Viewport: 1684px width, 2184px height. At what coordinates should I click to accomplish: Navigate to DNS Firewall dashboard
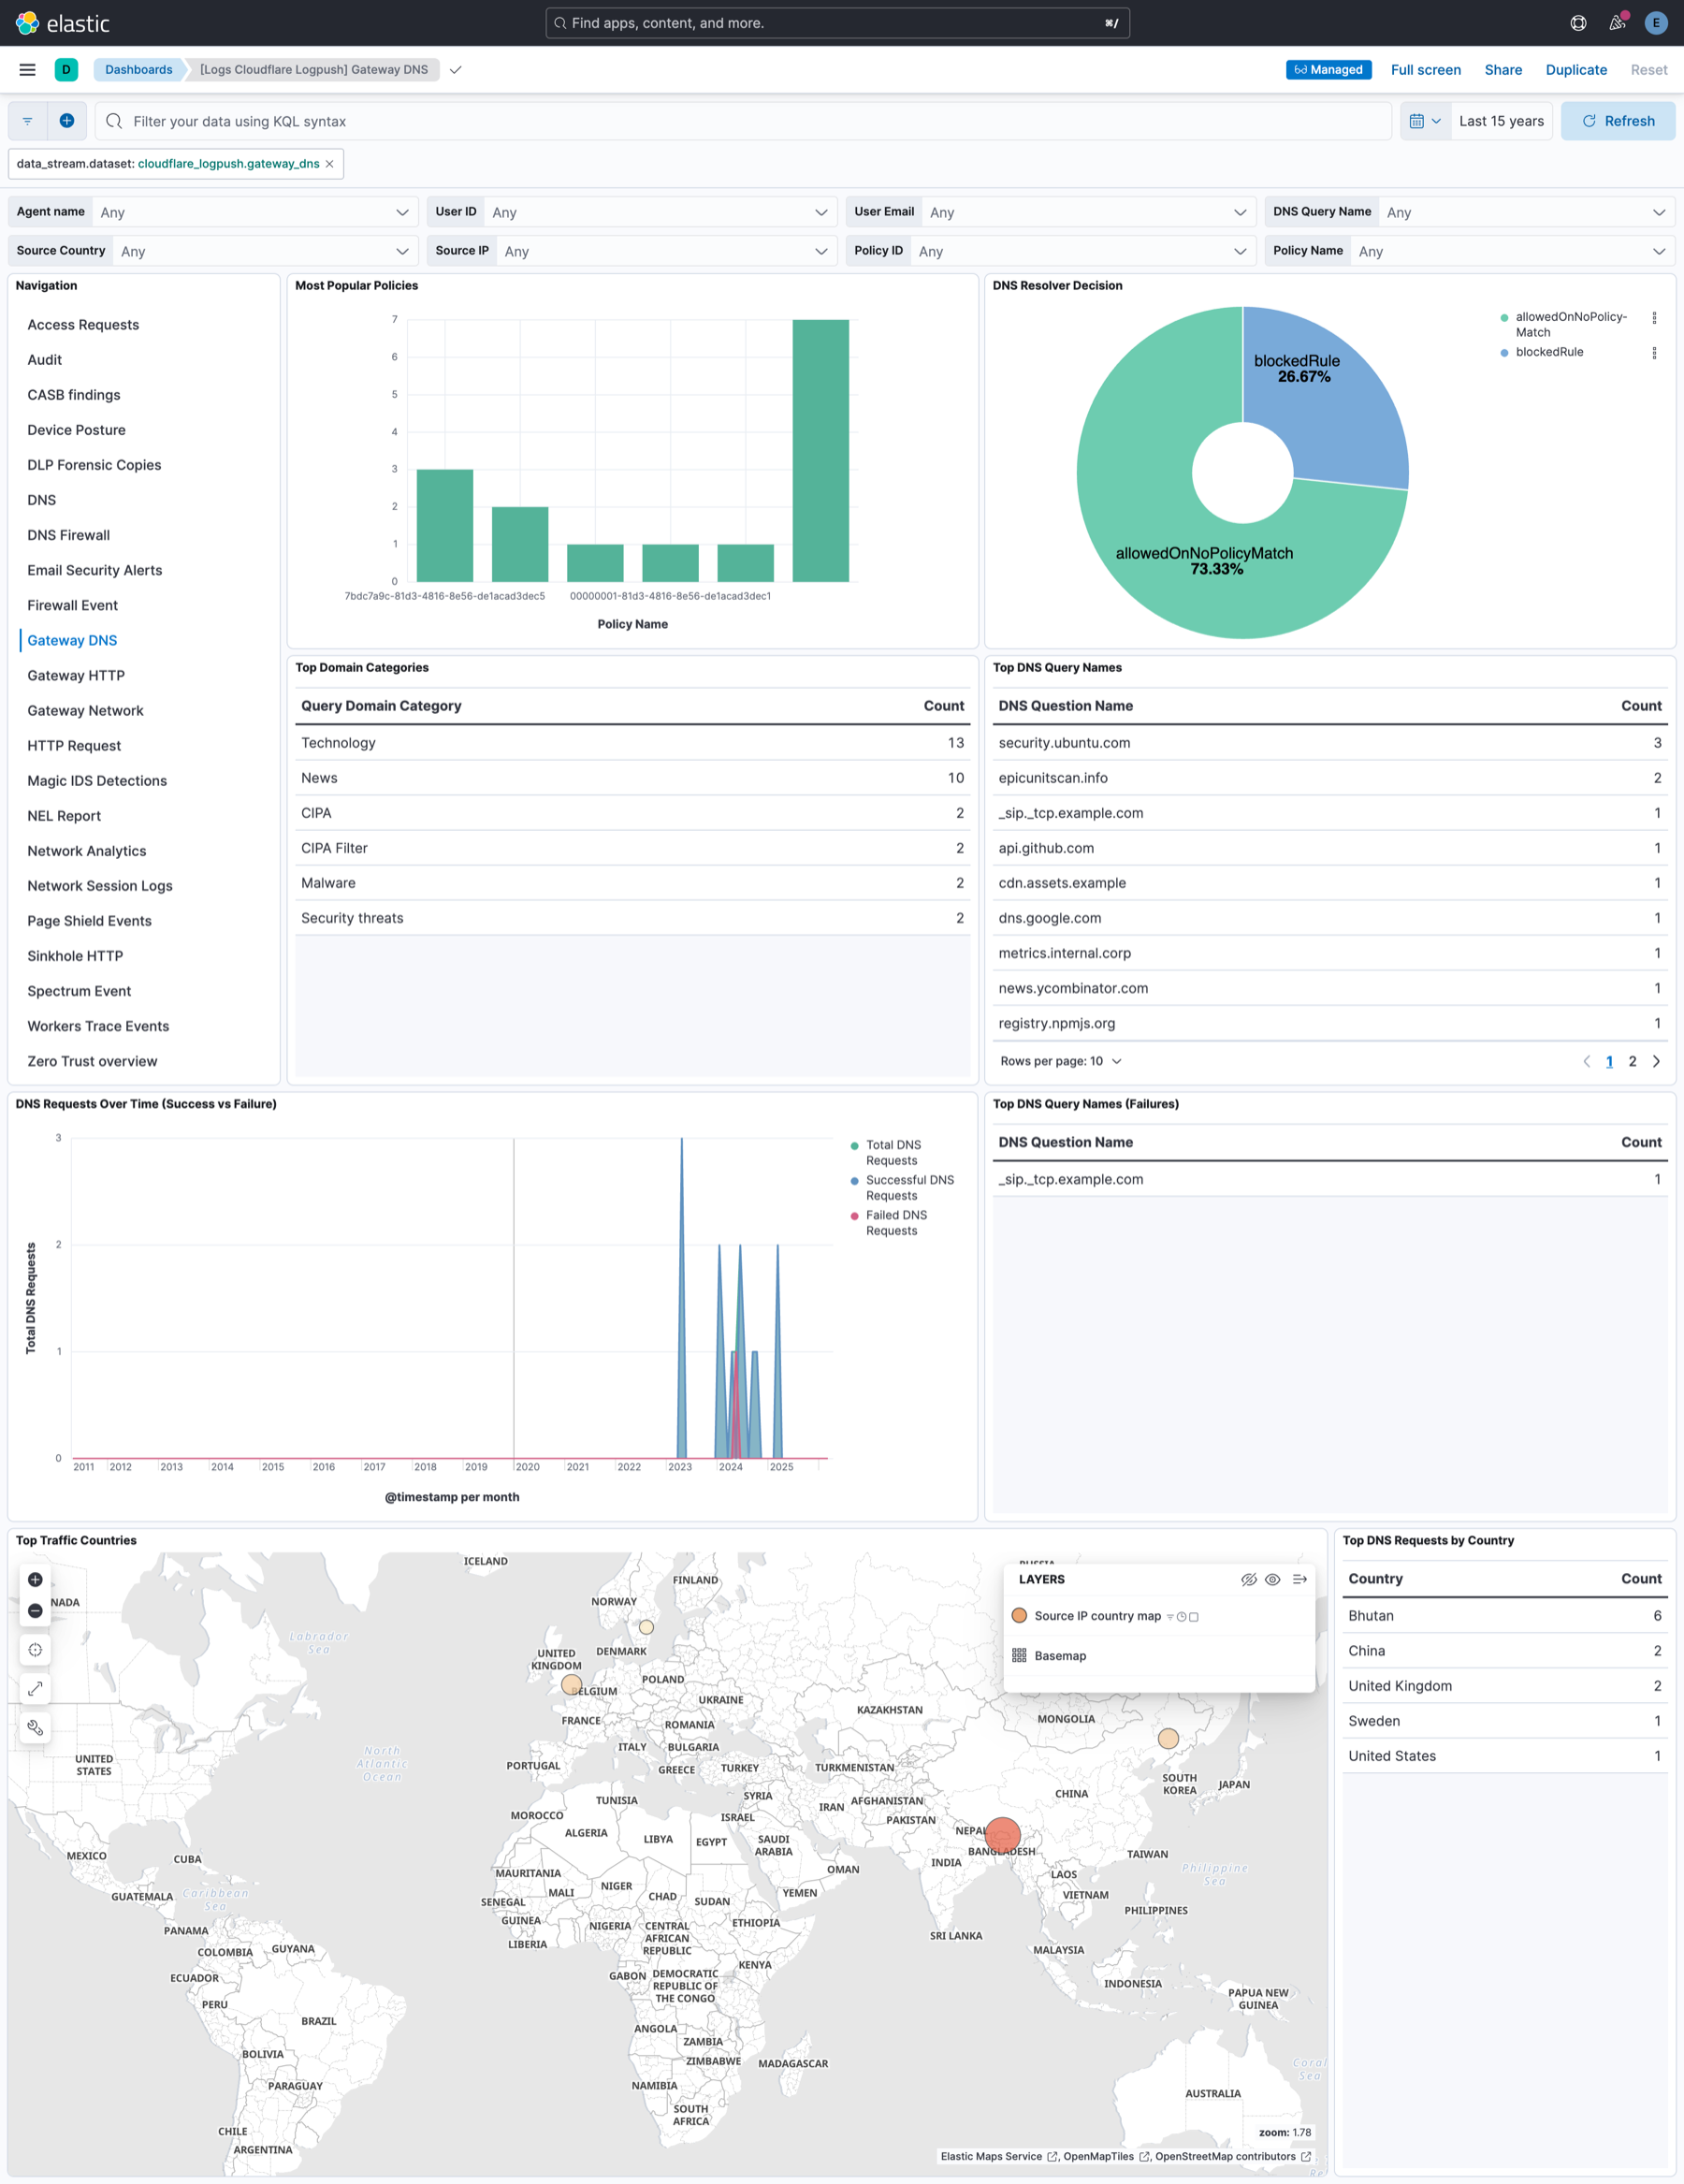69,535
